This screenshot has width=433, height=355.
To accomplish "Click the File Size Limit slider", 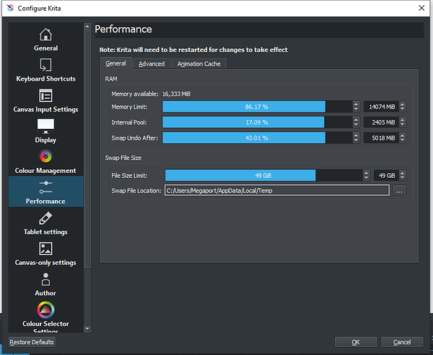I will 263,176.
